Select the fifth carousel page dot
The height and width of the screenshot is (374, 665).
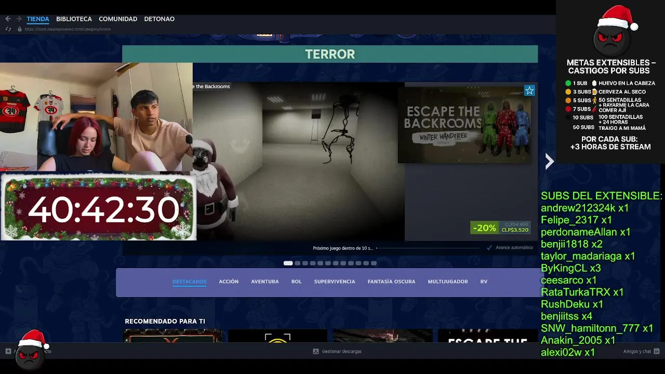click(320, 263)
